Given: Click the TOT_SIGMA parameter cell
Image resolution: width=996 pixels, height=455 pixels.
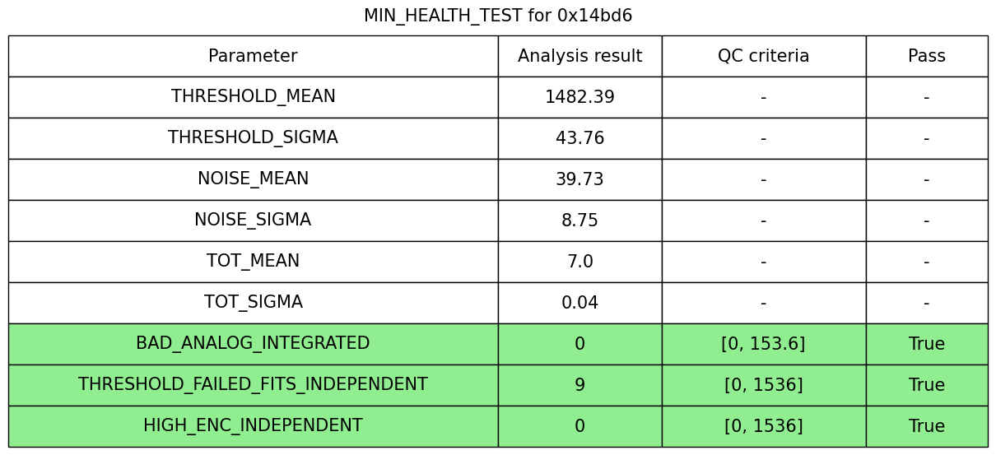Looking at the screenshot, I should tap(253, 303).
